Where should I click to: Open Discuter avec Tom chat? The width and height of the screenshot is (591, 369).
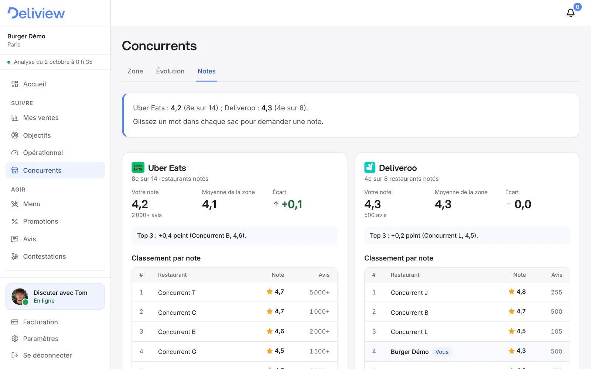point(55,297)
